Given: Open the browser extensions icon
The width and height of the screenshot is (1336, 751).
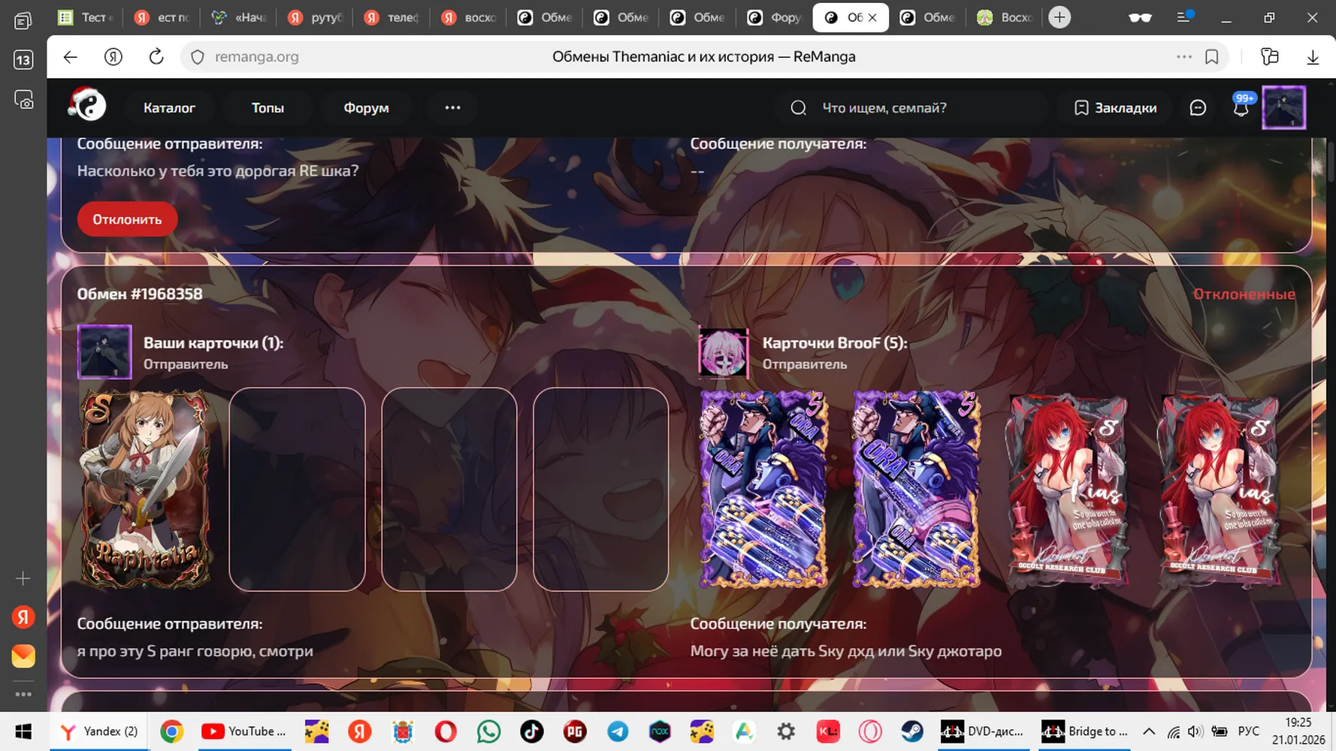Looking at the screenshot, I should click(x=1270, y=57).
